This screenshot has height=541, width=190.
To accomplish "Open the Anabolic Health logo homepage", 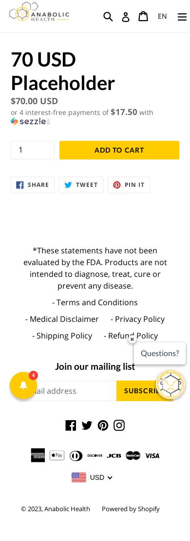I will 39,13.
